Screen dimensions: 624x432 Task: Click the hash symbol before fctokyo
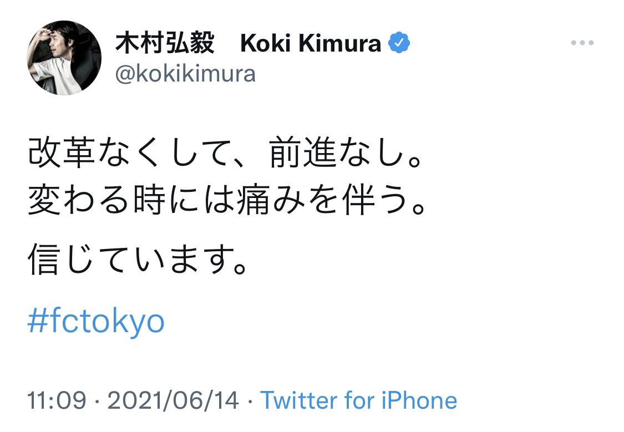pos(38,321)
